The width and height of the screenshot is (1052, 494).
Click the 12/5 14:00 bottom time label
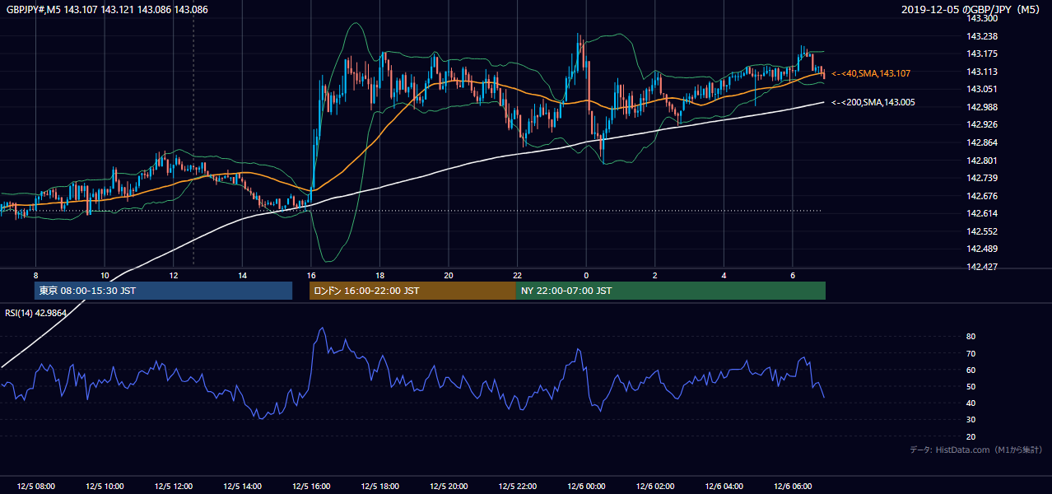click(x=242, y=487)
